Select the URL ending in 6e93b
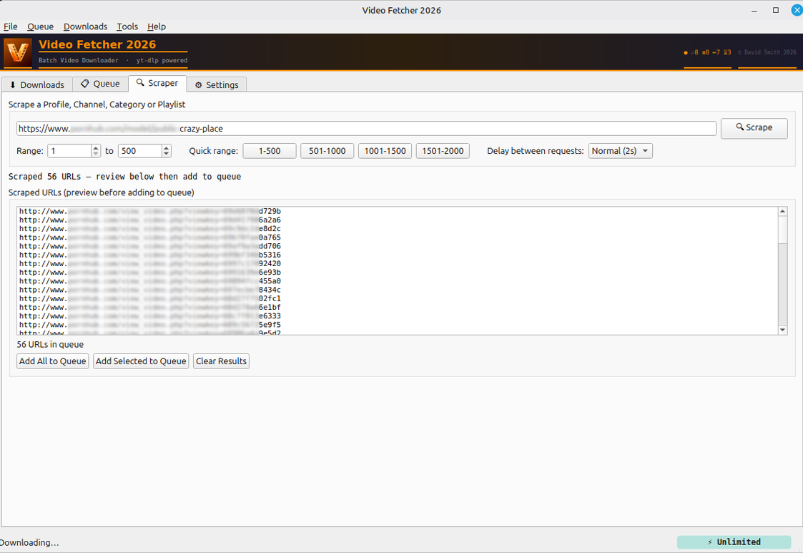803x553 pixels. coord(150,272)
